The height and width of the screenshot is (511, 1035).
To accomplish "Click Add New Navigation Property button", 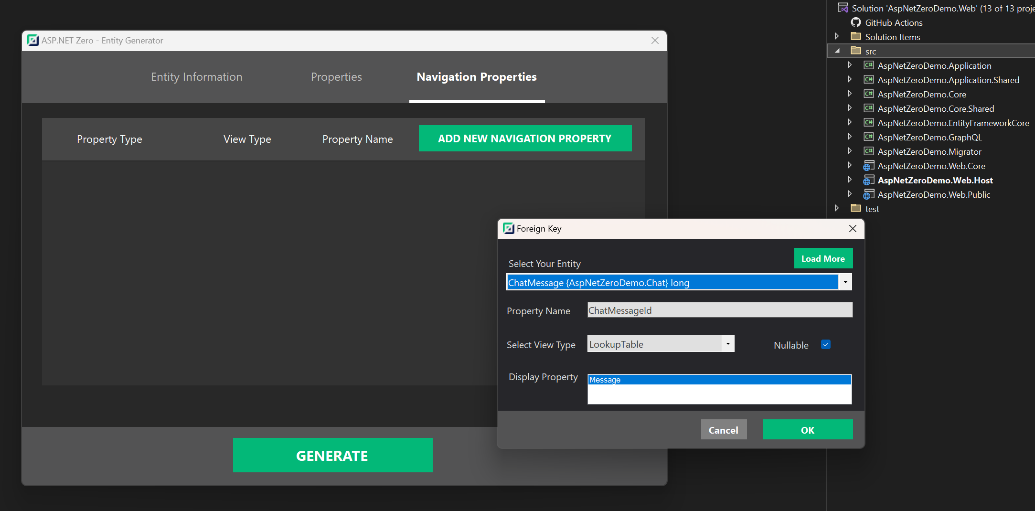I will (525, 138).
